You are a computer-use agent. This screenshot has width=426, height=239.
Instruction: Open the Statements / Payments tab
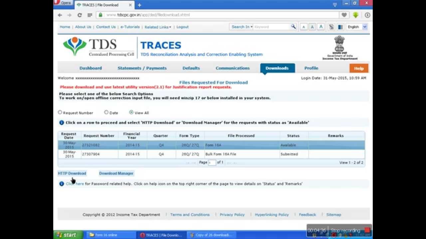[x=142, y=68]
